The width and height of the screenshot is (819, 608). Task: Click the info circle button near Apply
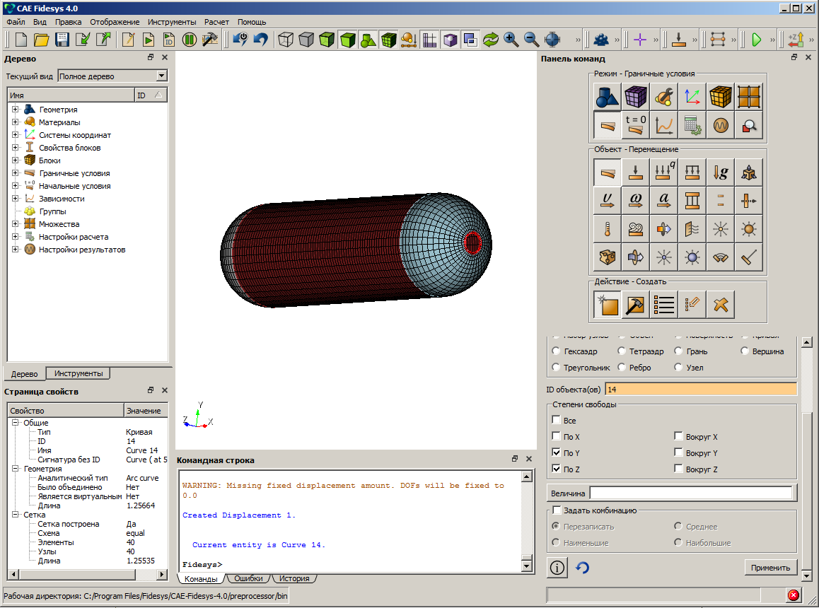click(557, 567)
